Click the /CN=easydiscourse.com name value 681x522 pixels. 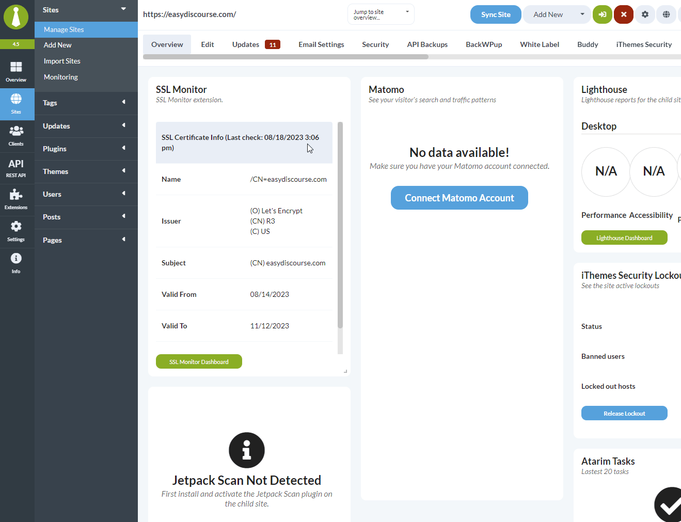tap(288, 179)
